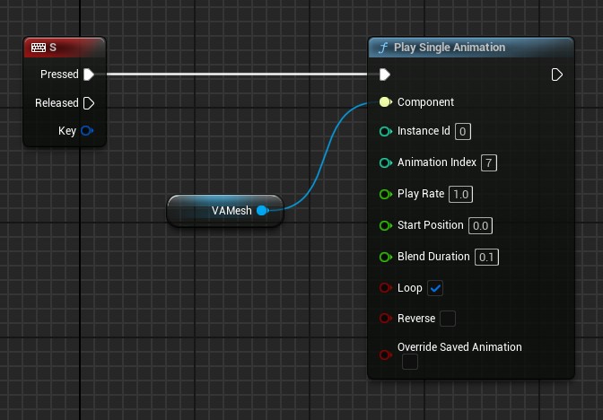The image size is (603, 420).
Task: Uncheck the Loop checkbox
Action: tap(435, 288)
